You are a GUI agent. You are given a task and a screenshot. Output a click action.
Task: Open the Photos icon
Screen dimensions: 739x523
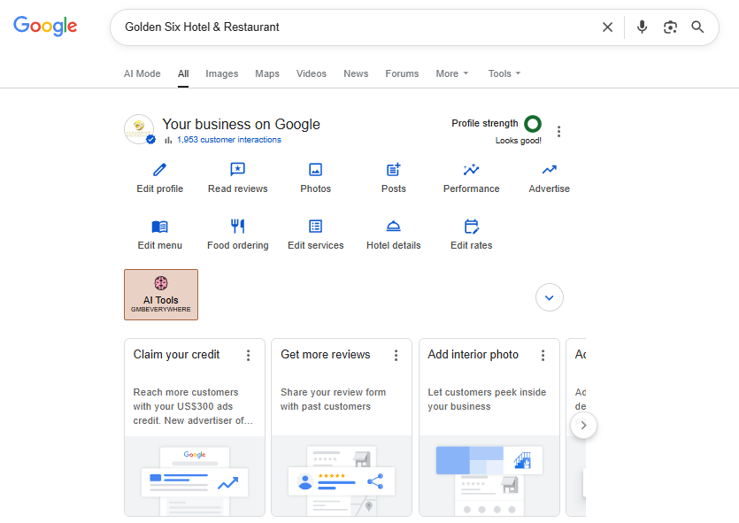315,170
